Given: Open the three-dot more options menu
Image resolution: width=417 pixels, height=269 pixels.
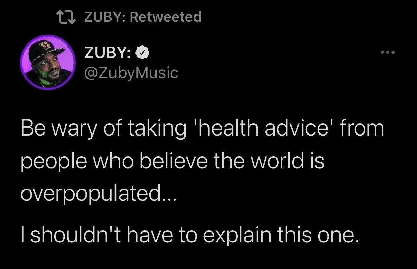Looking at the screenshot, I should tap(388, 53).
